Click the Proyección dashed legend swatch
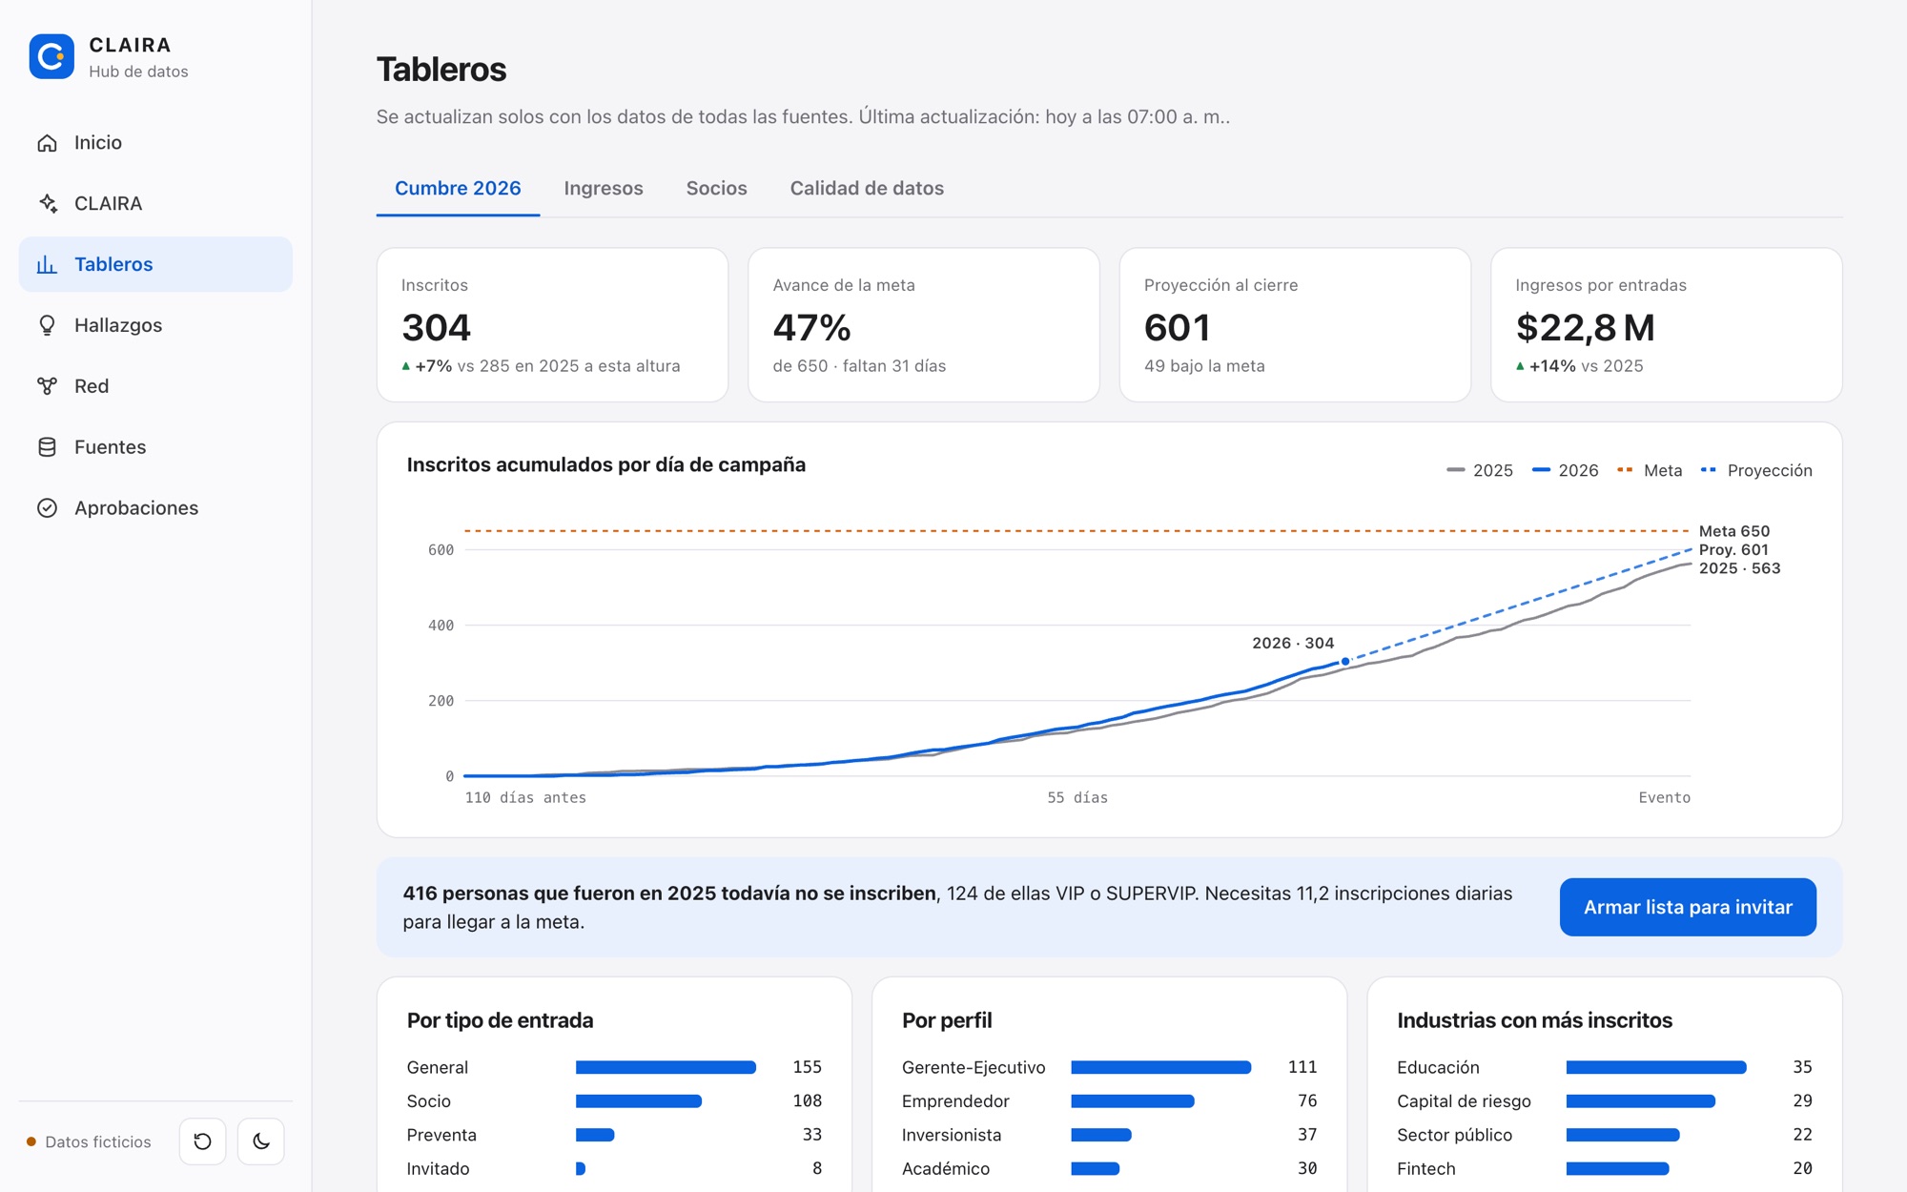The width and height of the screenshot is (1907, 1192). pos(1709,470)
